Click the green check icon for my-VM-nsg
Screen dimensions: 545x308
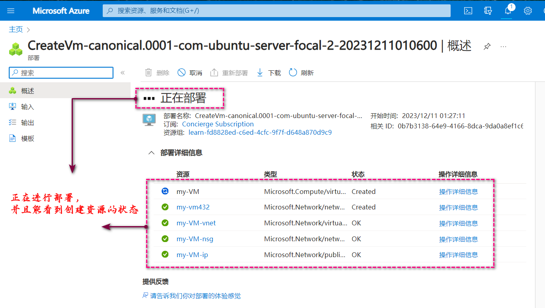[x=165, y=239]
